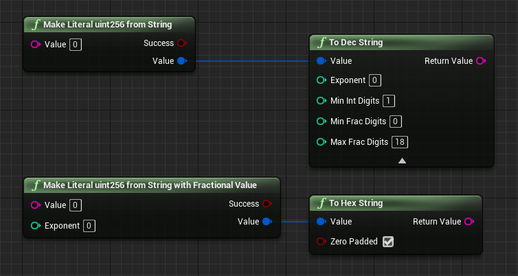The width and height of the screenshot is (518, 276).
Task: Click the Max Frac Digits input pin
Action: (321, 142)
